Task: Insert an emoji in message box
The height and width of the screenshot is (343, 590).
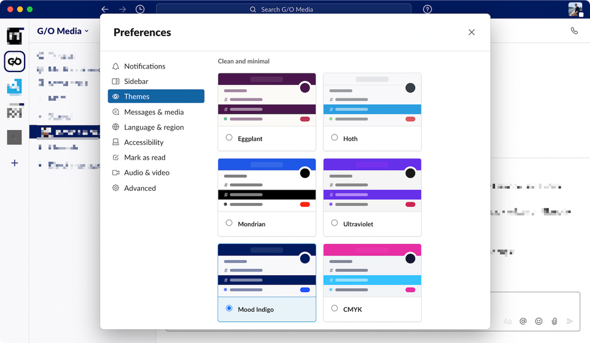Action: pos(539,321)
